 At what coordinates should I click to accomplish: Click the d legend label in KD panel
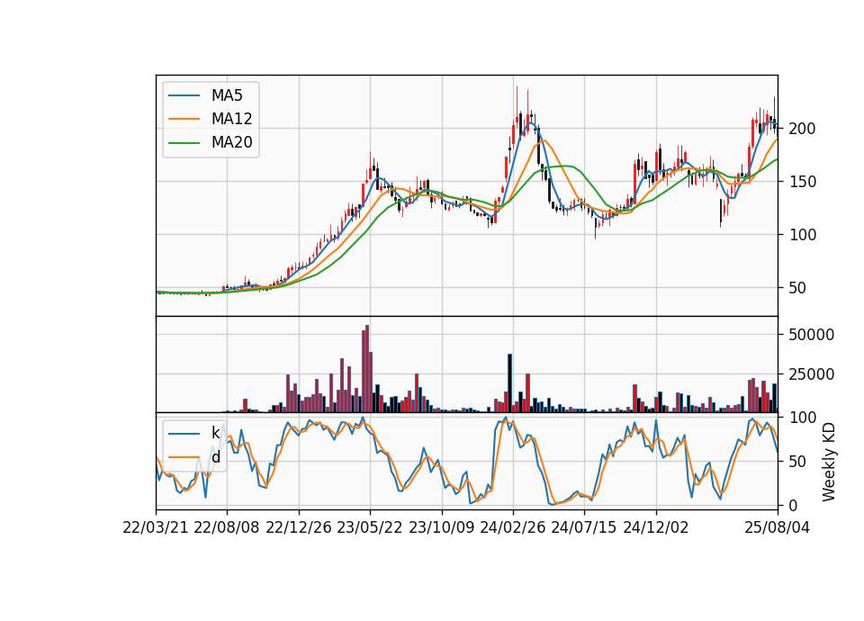point(216,457)
